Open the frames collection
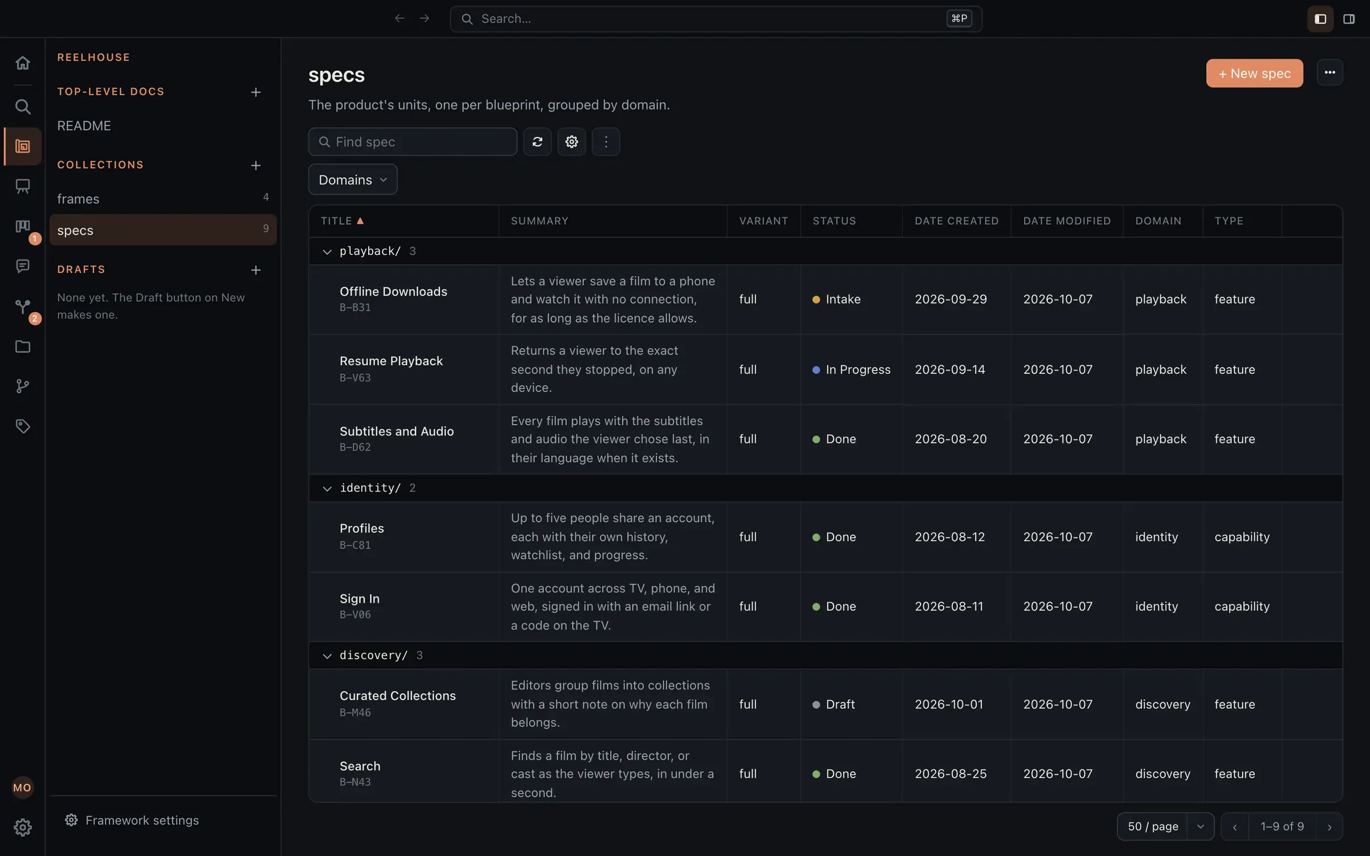 tap(163, 199)
